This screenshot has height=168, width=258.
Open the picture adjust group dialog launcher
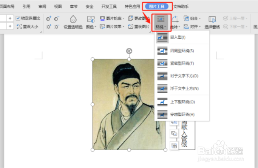[x=150, y=32]
